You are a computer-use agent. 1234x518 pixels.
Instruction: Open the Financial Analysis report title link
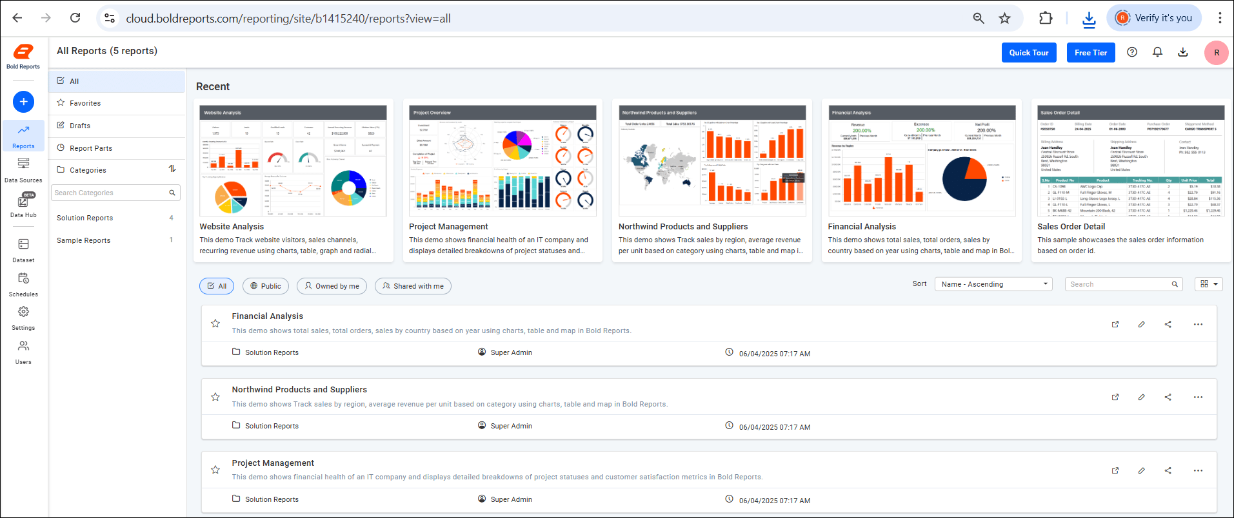pyautogui.click(x=267, y=316)
